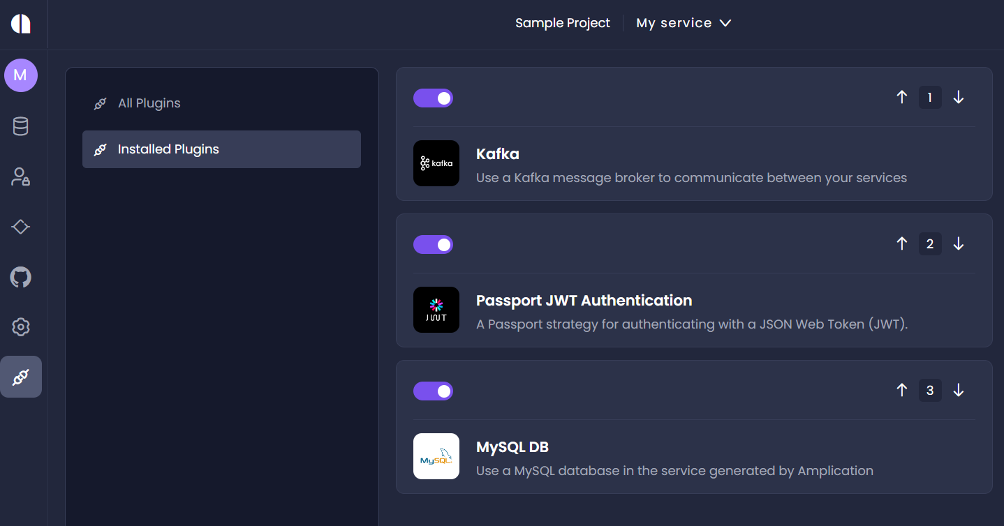Click the Amplication logo icon
The image size is (1004, 526).
pyautogui.click(x=21, y=23)
